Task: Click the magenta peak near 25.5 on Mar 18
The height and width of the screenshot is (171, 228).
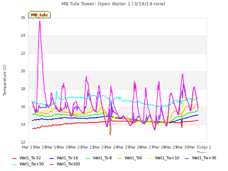Action: 40,21
